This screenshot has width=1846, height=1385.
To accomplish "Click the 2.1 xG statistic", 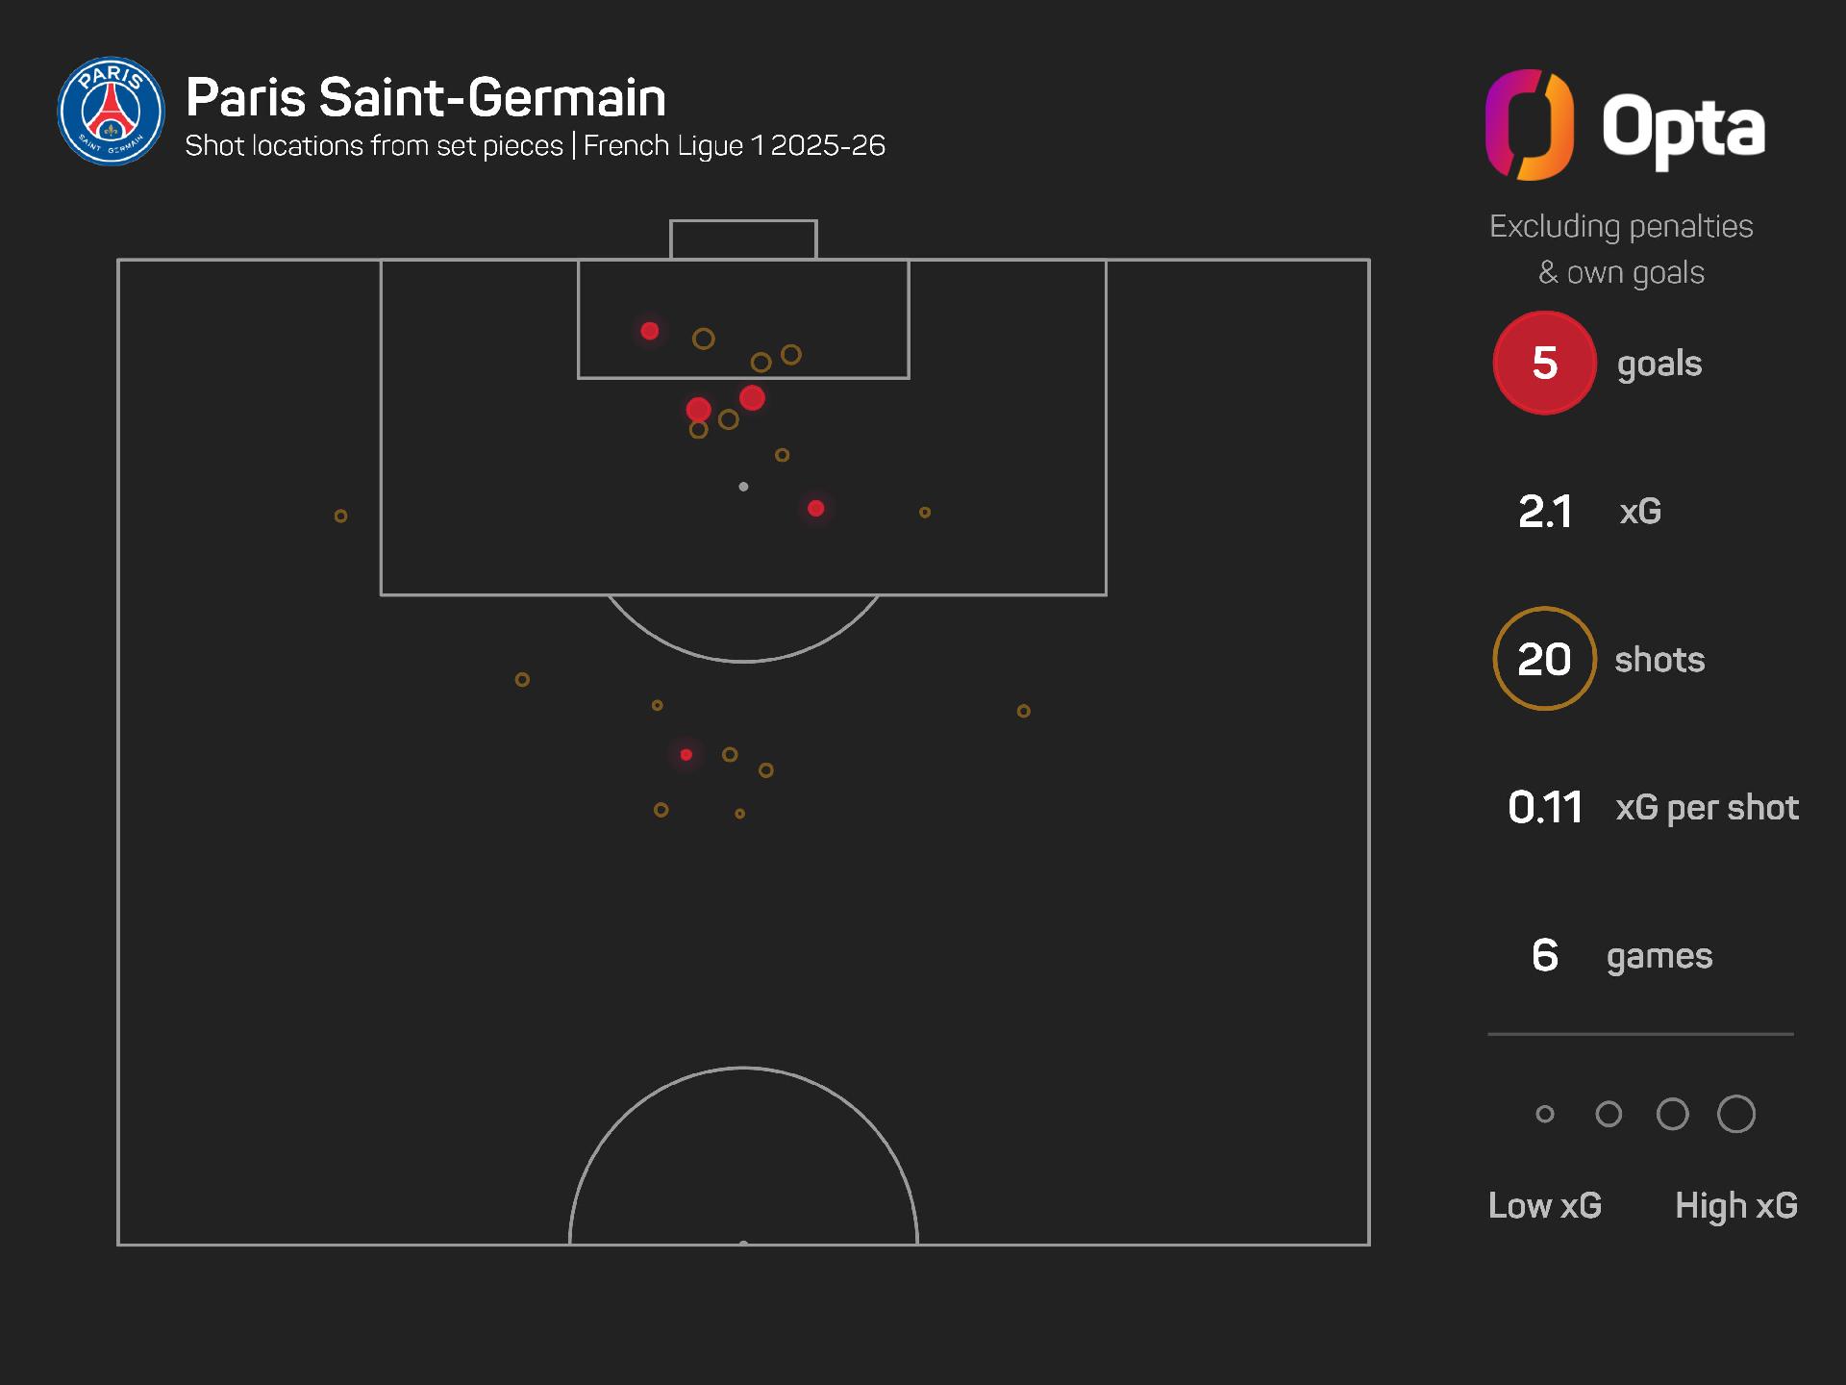I will 1545,511.
